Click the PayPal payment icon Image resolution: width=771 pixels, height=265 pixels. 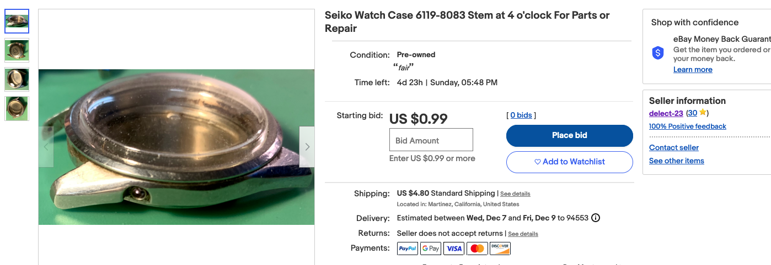[x=408, y=249]
